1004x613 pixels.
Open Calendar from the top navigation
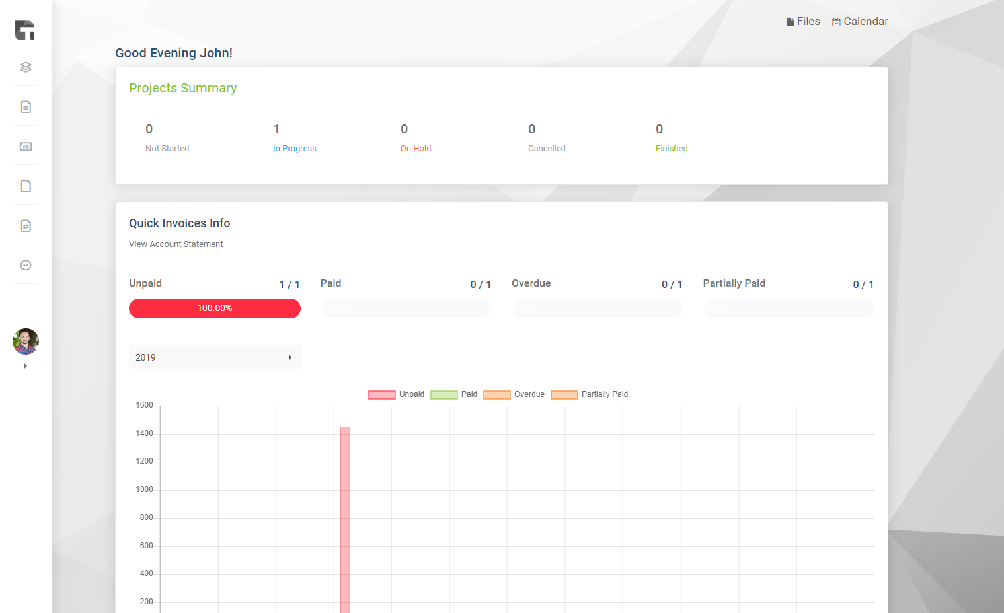point(860,21)
